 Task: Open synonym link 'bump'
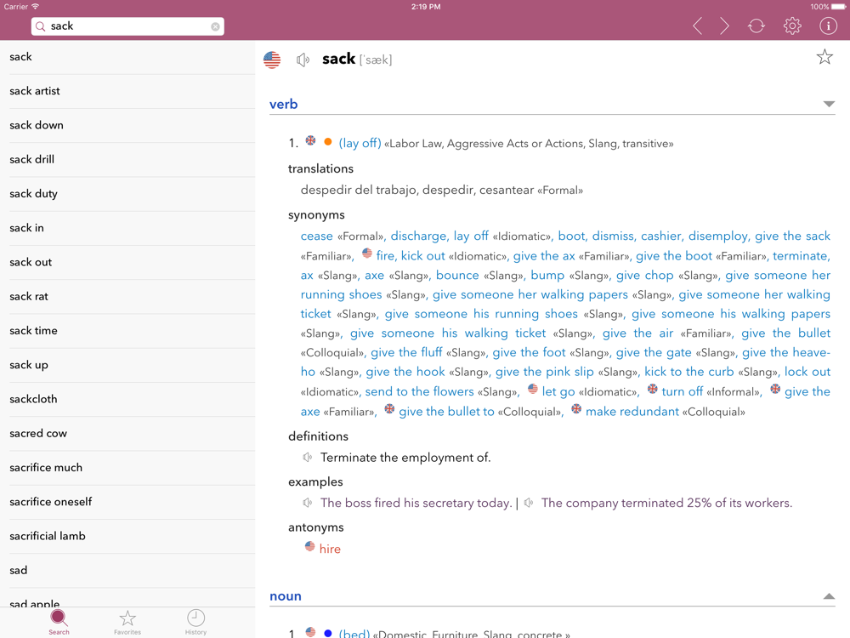[x=547, y=275]
